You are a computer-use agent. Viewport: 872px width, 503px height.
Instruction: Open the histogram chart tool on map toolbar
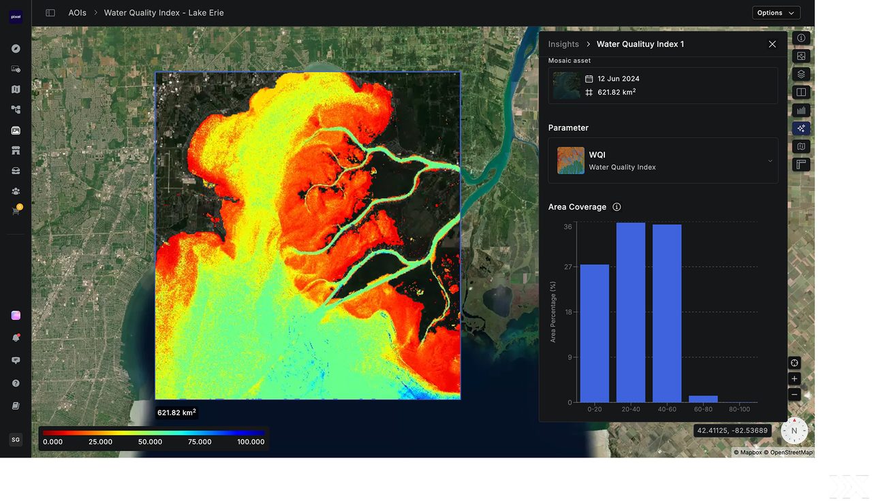click(801, 110)
